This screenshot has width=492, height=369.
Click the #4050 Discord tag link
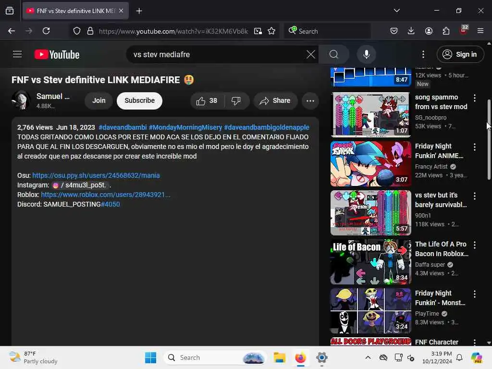111,204
